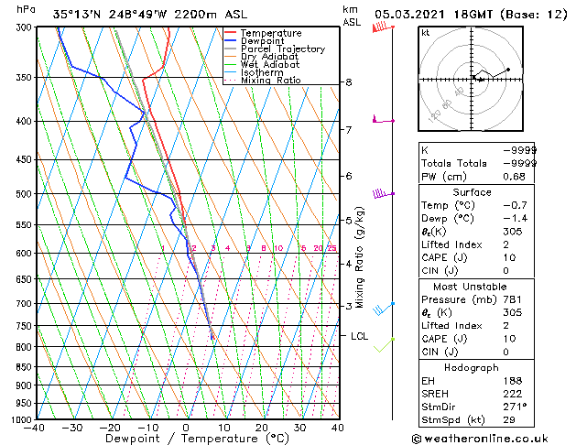Click the 1000 hPa pressure label
The width and height of the screenshot is (576, 445).
point(23,419)
